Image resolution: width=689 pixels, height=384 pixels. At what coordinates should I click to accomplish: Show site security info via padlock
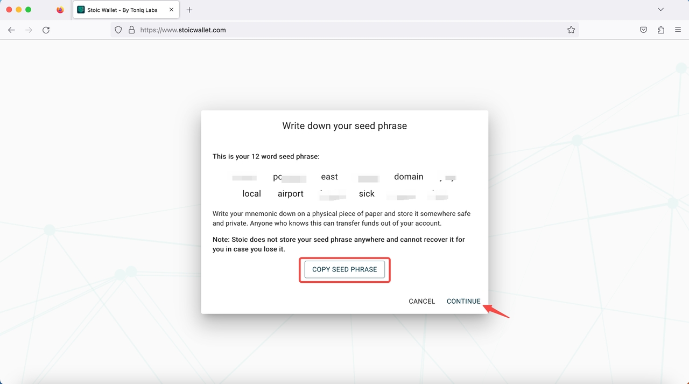[x=131, y=30]
